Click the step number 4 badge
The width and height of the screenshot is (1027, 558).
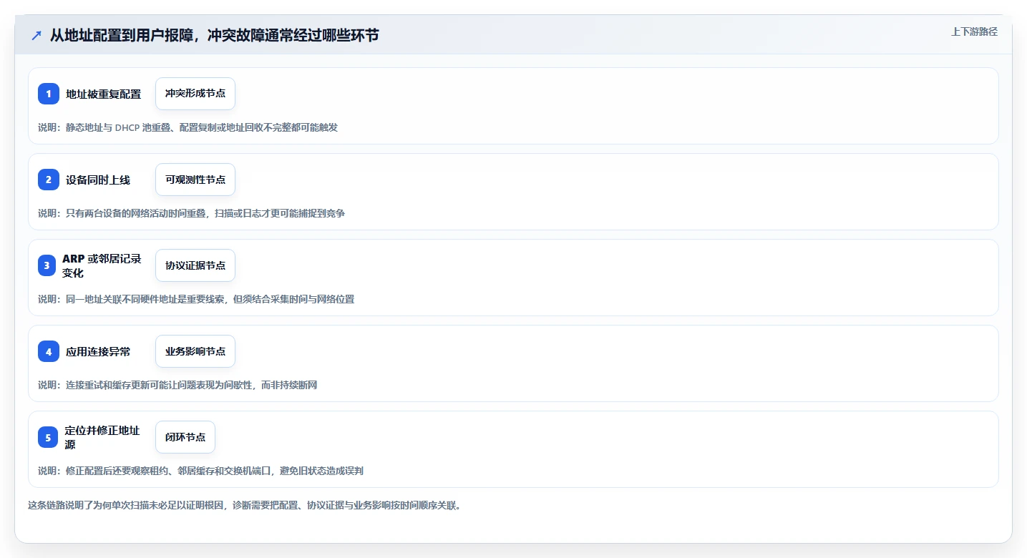[x=49, y=351]
